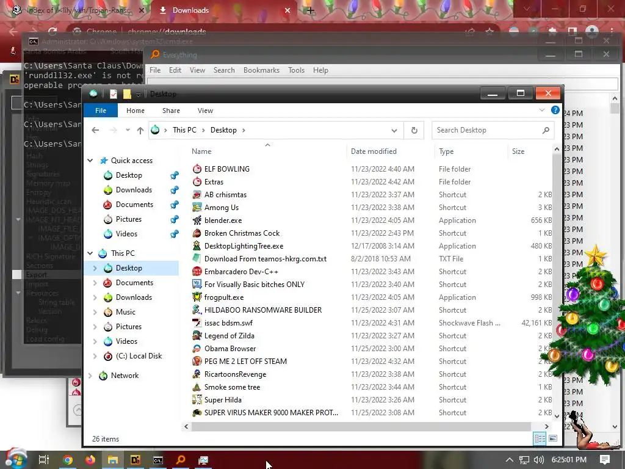Click the horizontal scrollbar in file list
The width and height of the screenshot is (625, 469).
tap(361, 426)
